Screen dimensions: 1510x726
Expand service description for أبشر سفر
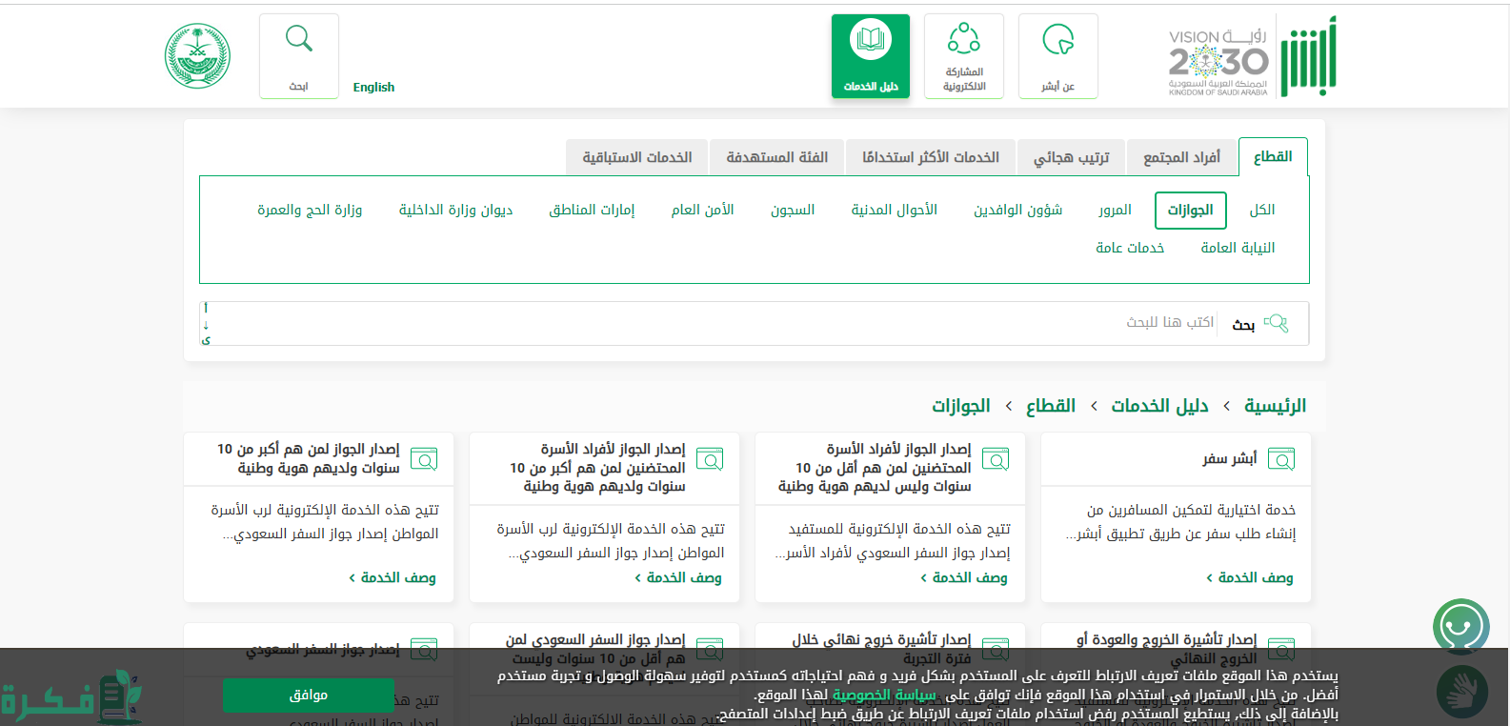pos(1249,577)
